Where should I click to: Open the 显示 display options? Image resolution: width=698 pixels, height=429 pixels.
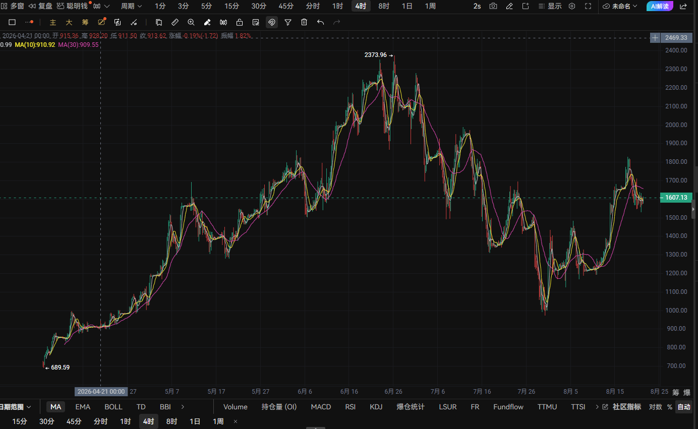[x=550, y=6]
